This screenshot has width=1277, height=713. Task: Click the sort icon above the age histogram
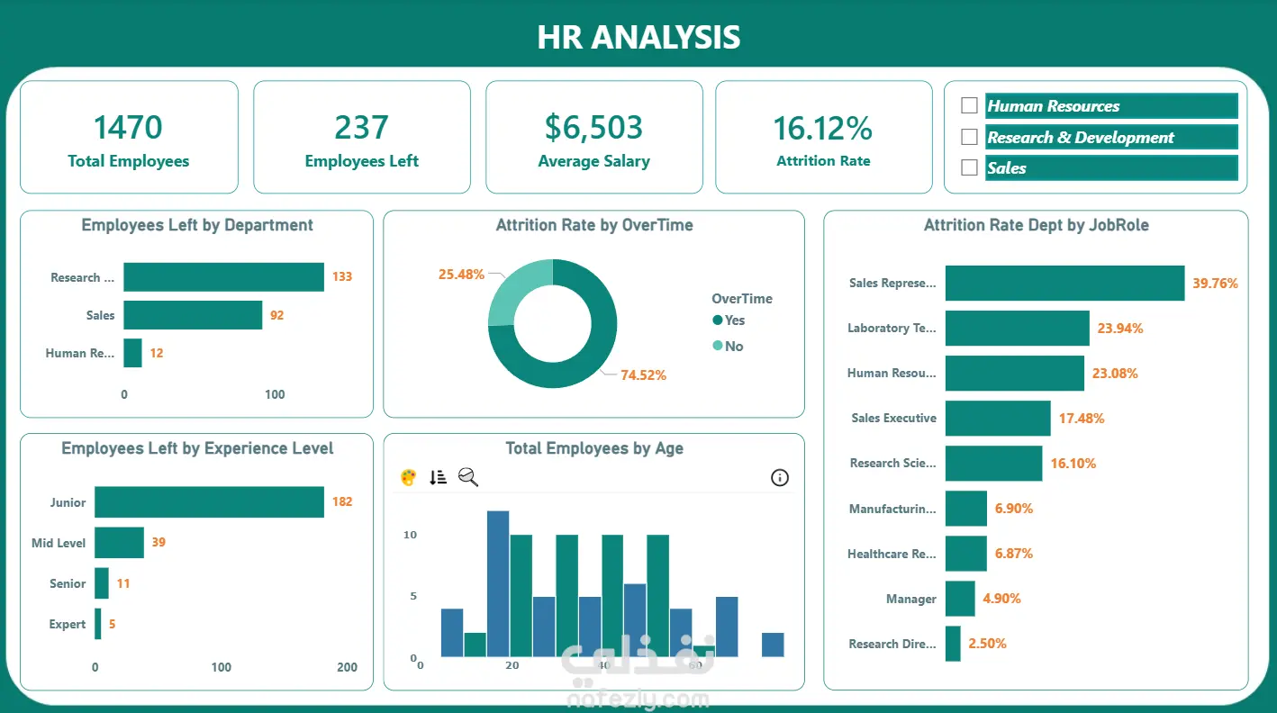pyautogui.click(x=438, y=478)
